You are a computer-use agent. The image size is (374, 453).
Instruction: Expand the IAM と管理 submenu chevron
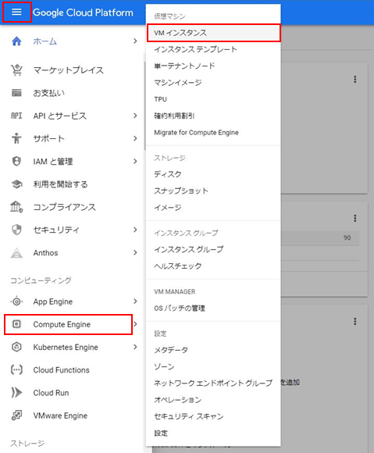tap(135, 161)
